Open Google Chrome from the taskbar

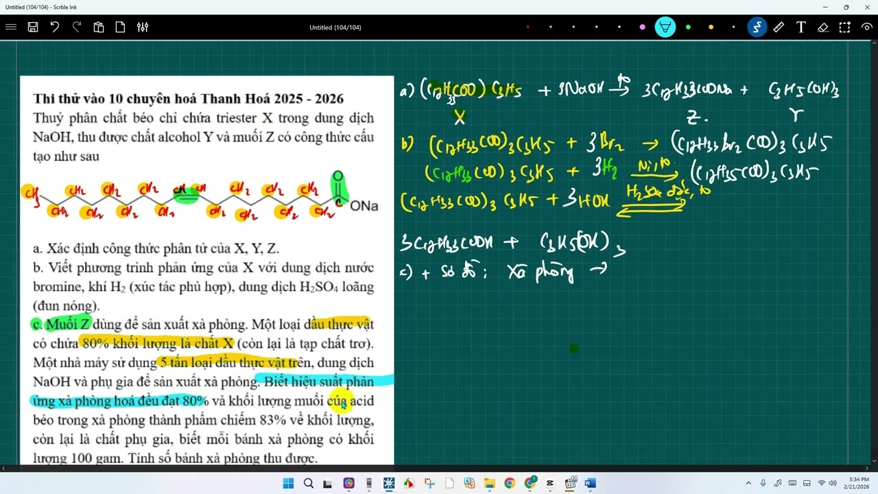click(x=509, y=483)
